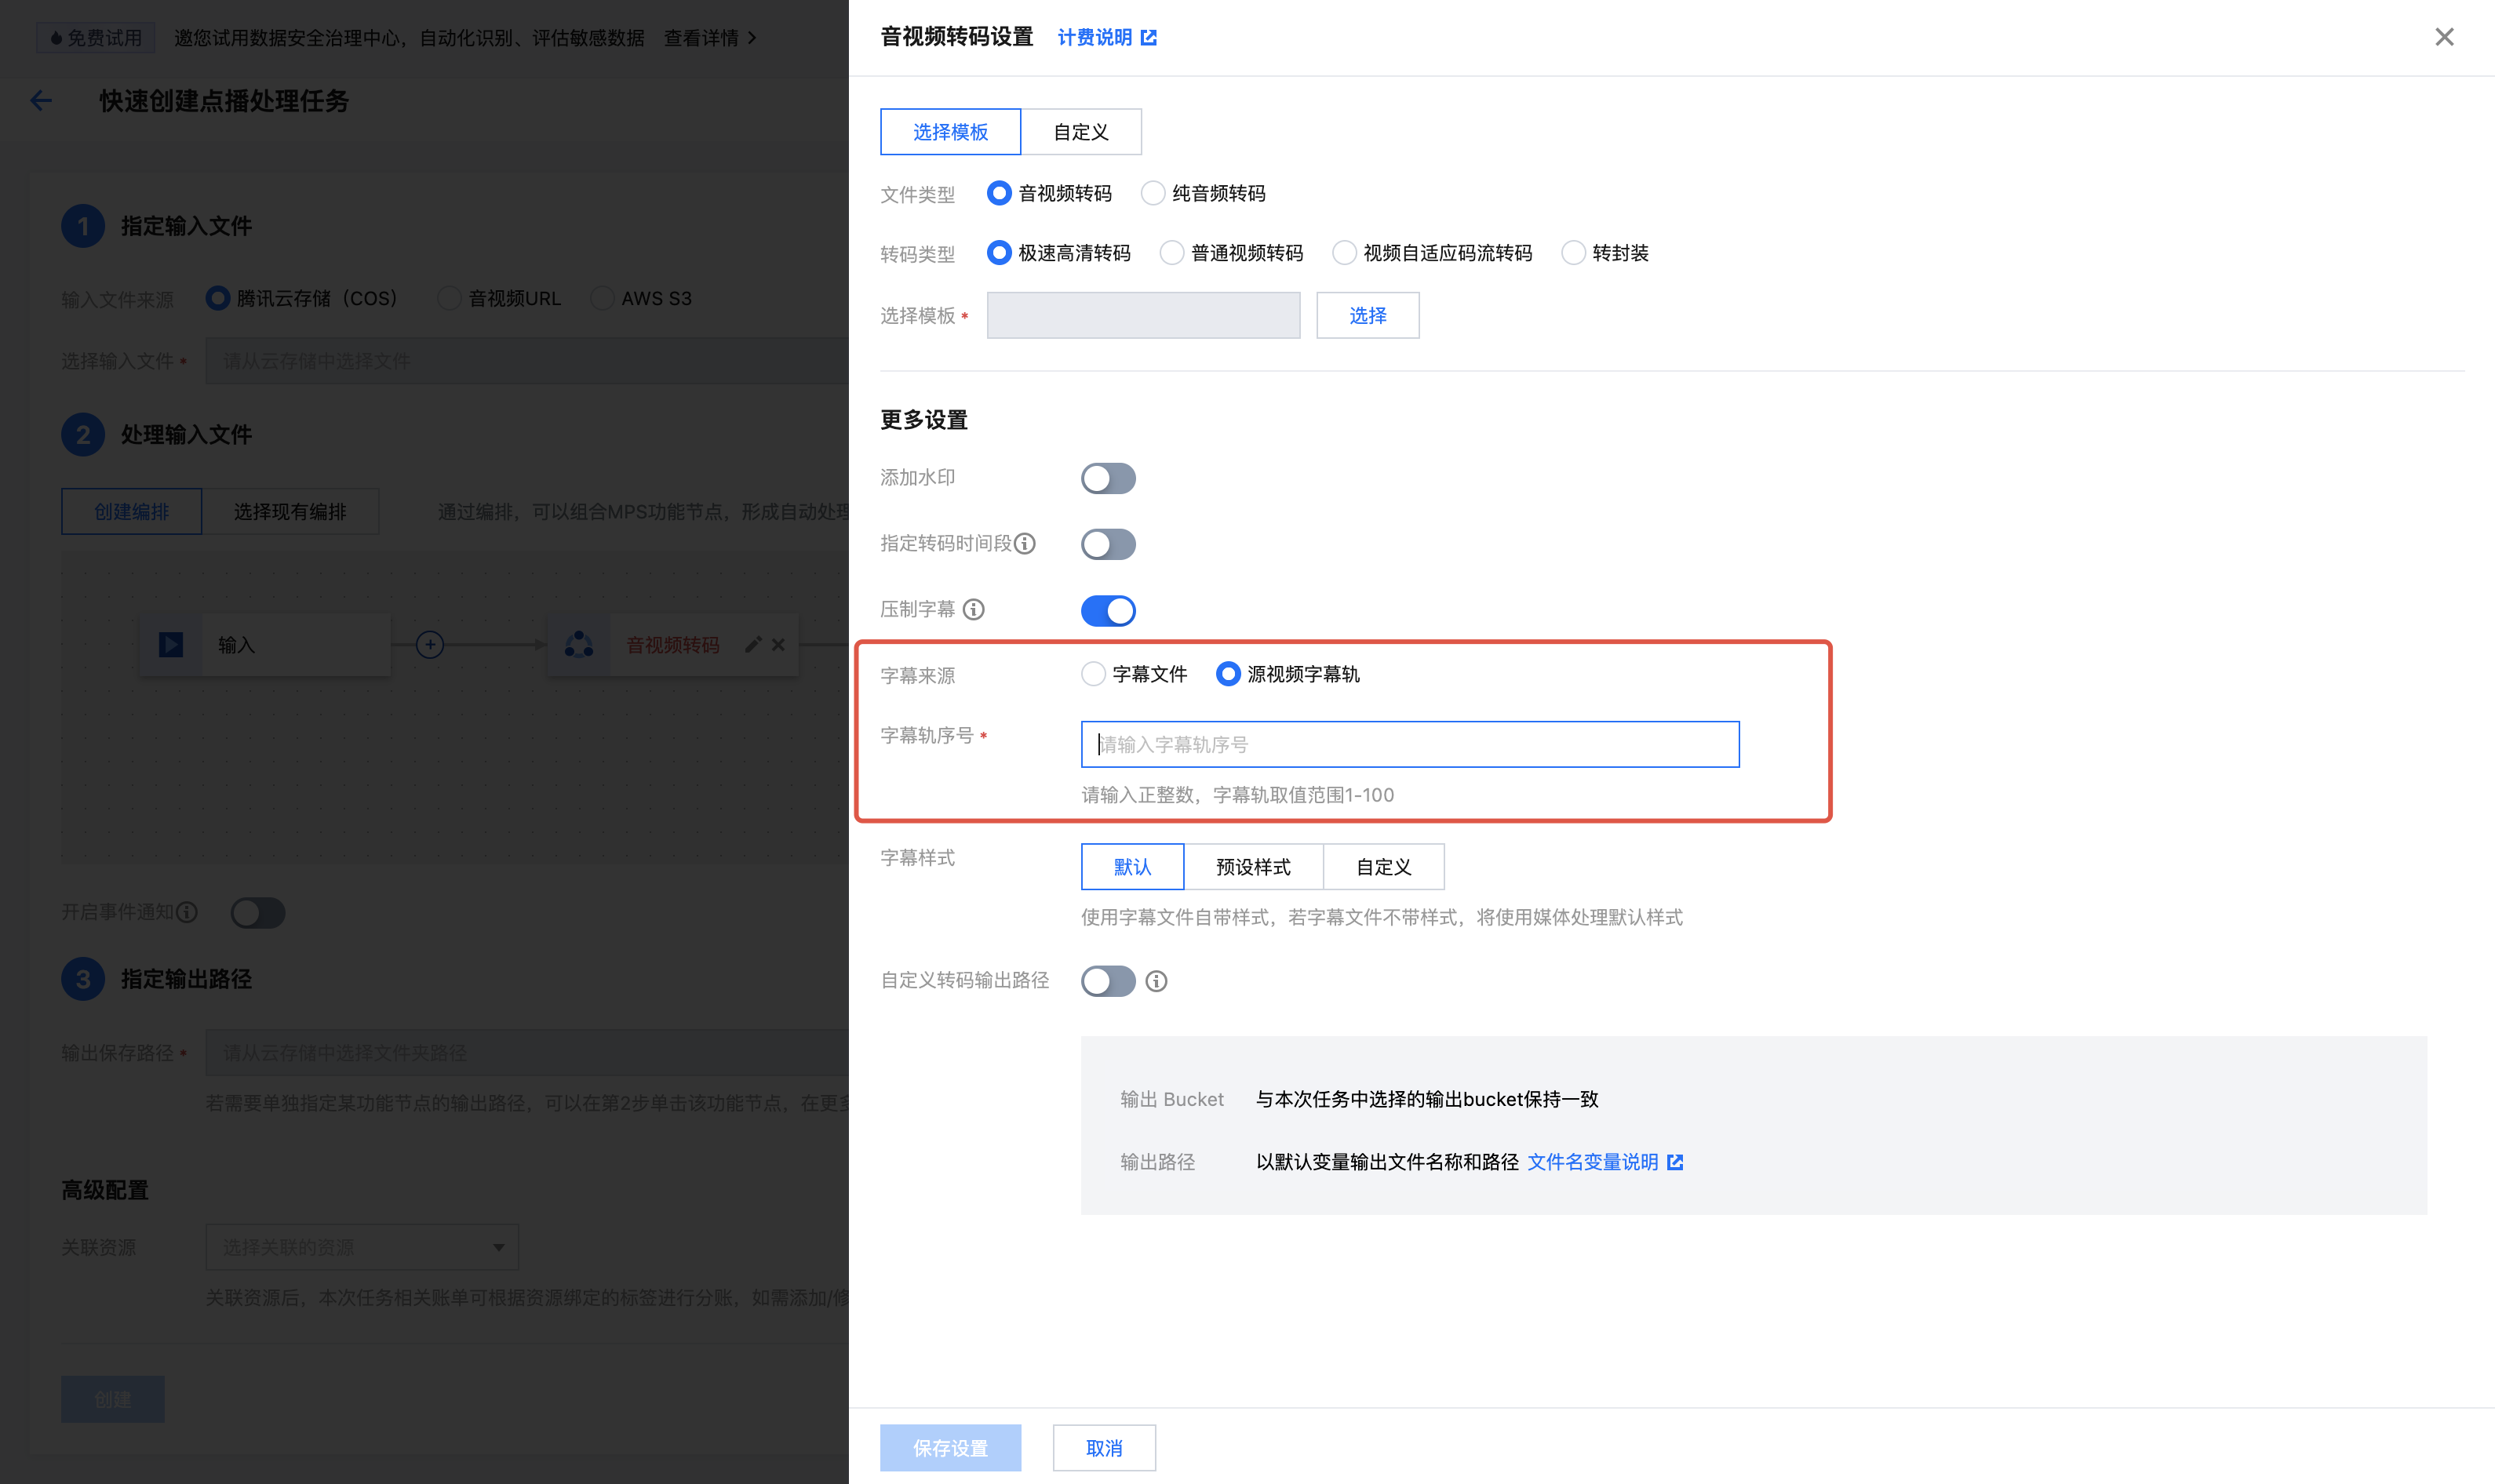The image size is (2495, 1484).
Task: Enable the 添加水印 toggle
Action: coord(1107,478)
